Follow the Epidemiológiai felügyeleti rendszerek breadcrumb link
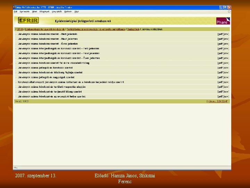Viewport: 250px width, 188px height. [x=45, y=29]
